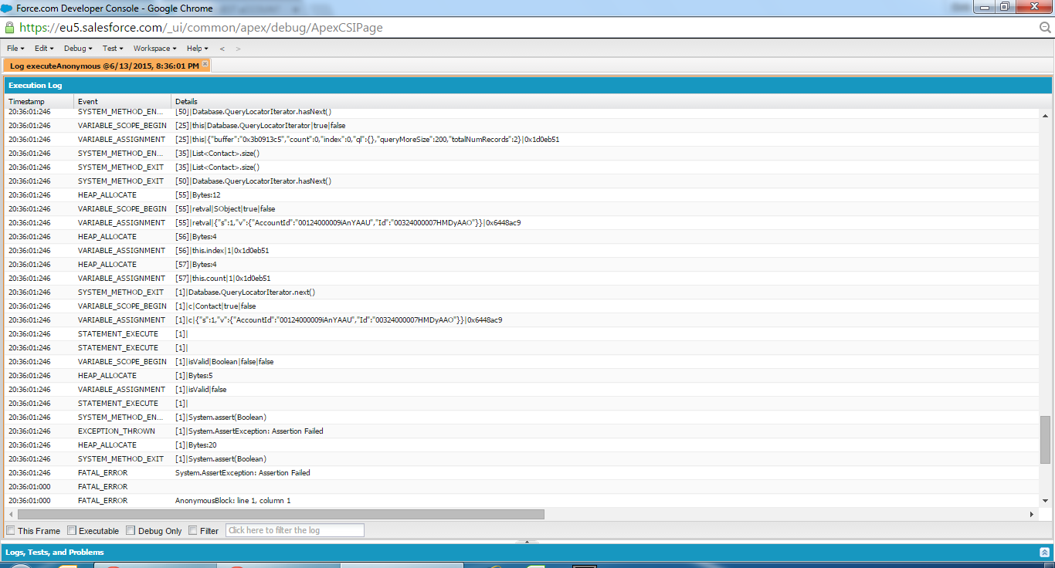
Task: Open the Edit dropdown menu
Action: click(x=44, y=49)
